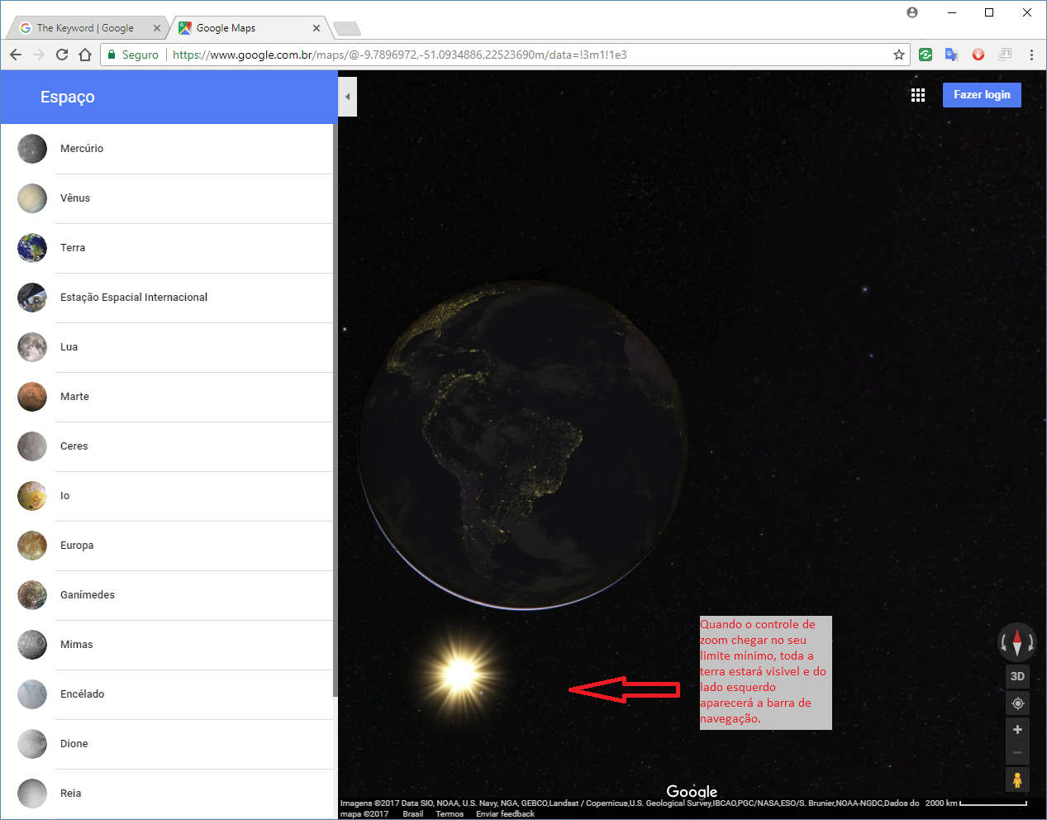Select Io moon icon
Image resolution: width=1047 pixels, height=820 pixels.
[32, 496]
